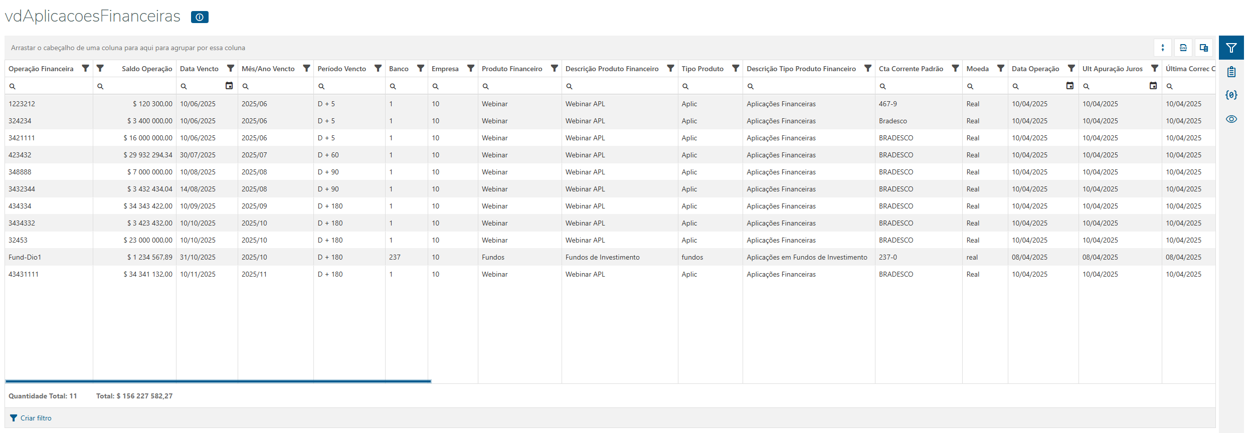This screenshot has width=1251, height=433.
Task: Click the clipboard icon in right sidebar
Action: pos(1231,72)
